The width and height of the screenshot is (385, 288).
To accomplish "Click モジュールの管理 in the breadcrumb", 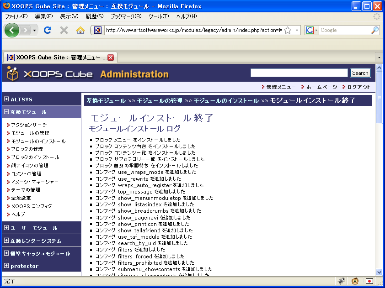I will tap(160, 100).
